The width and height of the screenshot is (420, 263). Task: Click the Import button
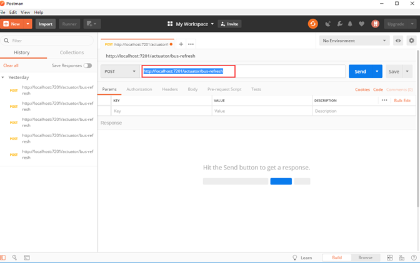coord(46,24)
